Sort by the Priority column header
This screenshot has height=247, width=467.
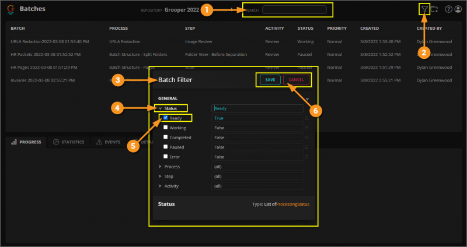click(337, 28)
